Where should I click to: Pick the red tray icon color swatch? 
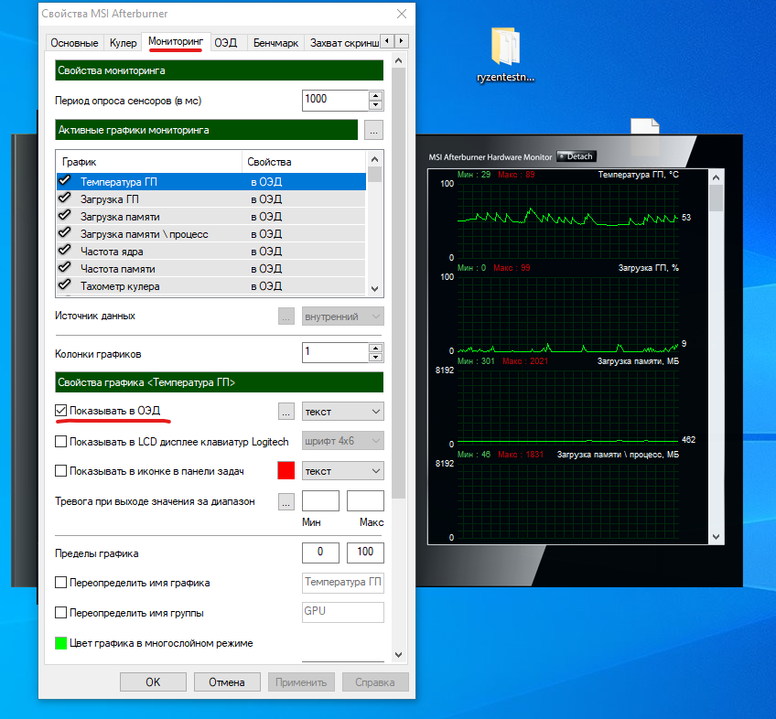286,470
